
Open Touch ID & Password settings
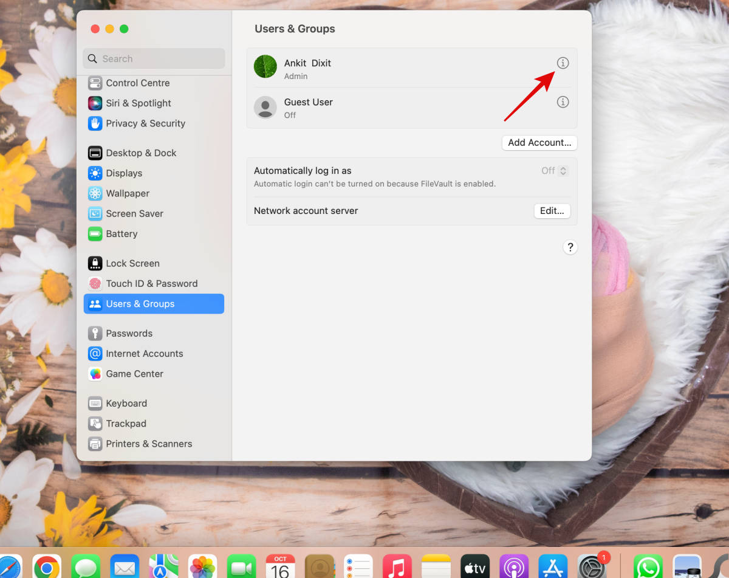click(151, 284)
